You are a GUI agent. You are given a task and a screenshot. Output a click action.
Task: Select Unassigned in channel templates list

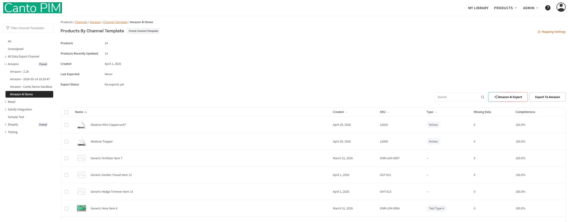point(15,49)
